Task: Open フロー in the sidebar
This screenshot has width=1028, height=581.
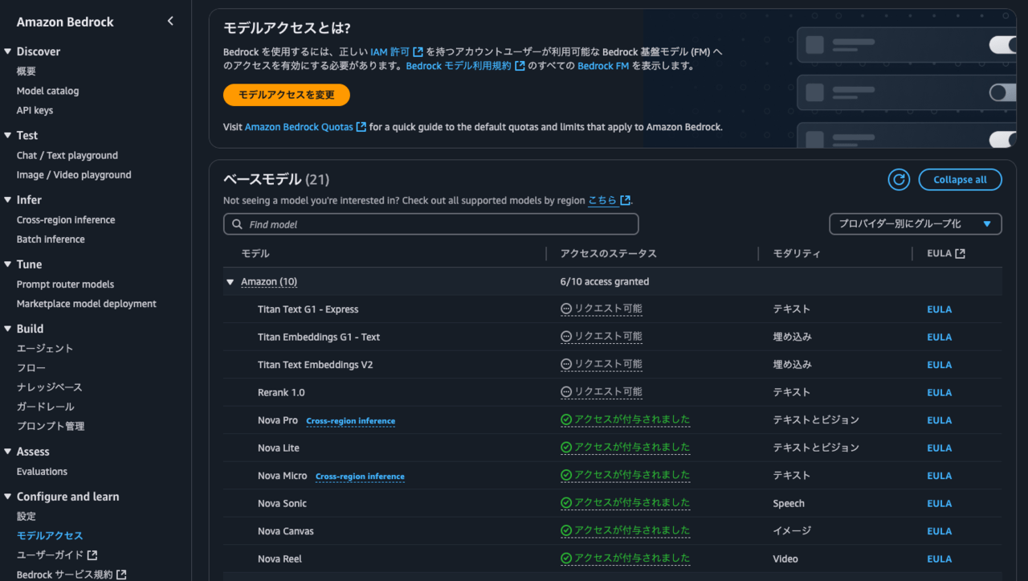Action: pyautogui.click(x=30, y=367)
